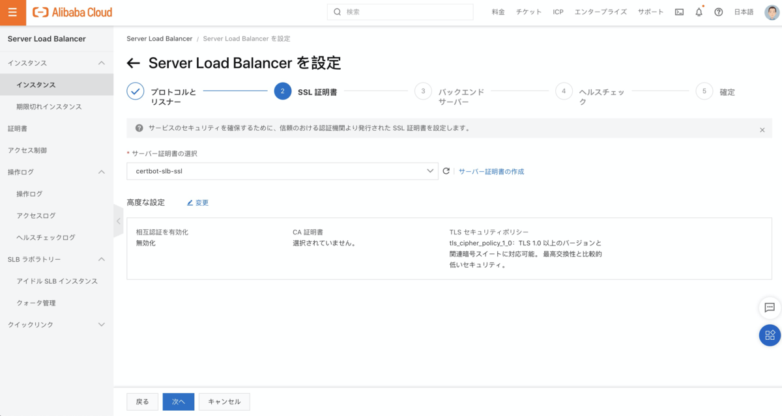The image size is (782, 416).
Task: Collapse the 操作ログ sidebar section chevron
Action: click(x=101, y=172)
